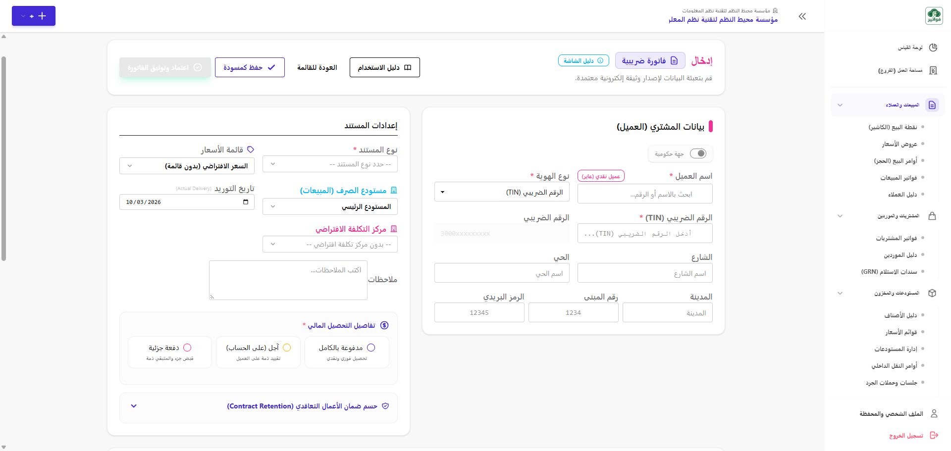The height and width of the screenshot is (451, 951).
Task: Click the shield icon of Contract Retention
Action: point(385,406)
